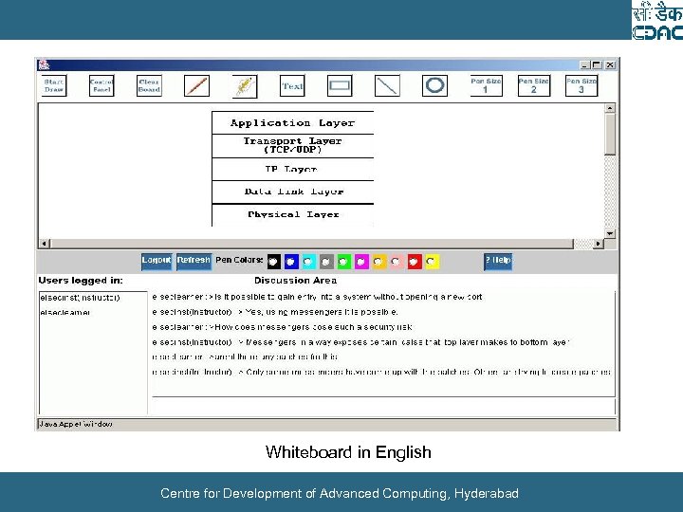683x512 pixels.
Task: Pick the gray pen color
Action: pyautogui.click(x=326, y=262)
